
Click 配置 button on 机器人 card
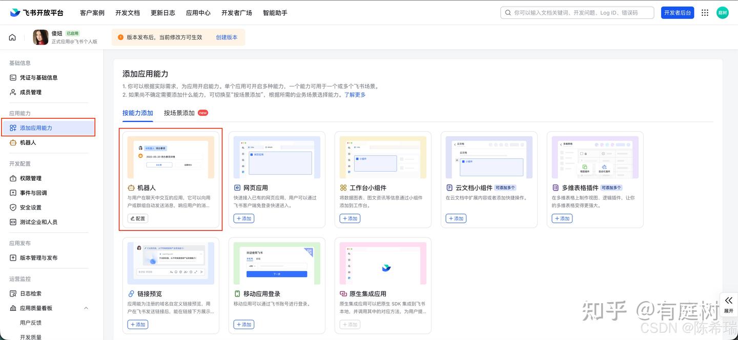[x=138, y=219]
